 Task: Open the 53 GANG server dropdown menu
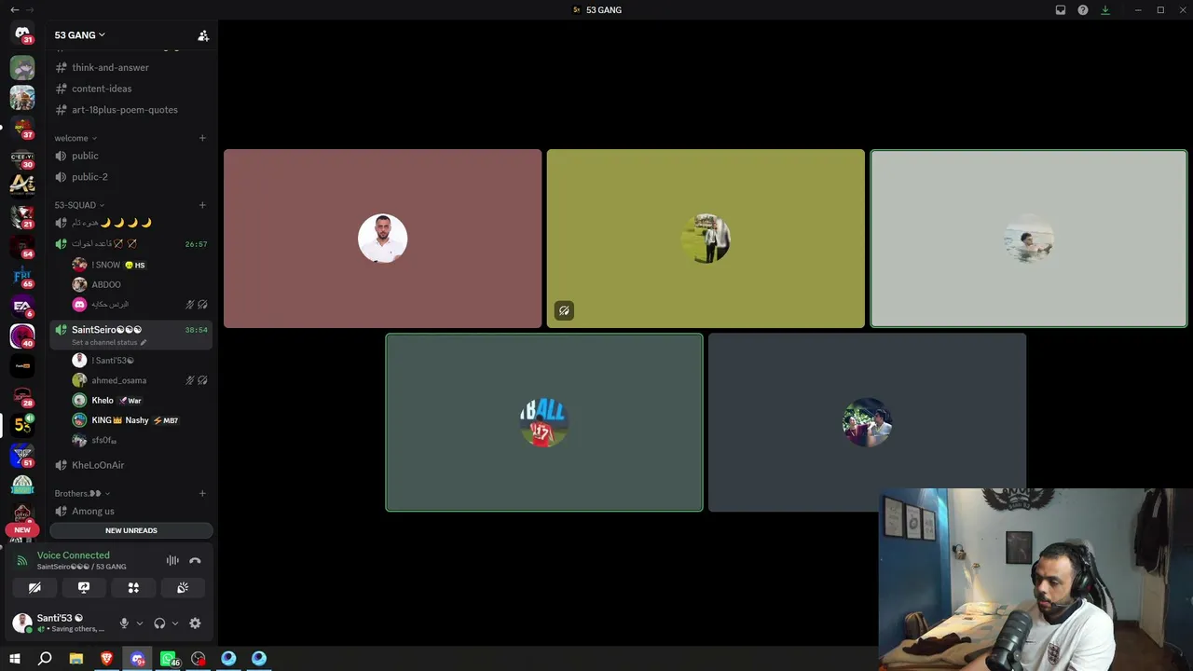pyautogui.click(x=80, y=35)
